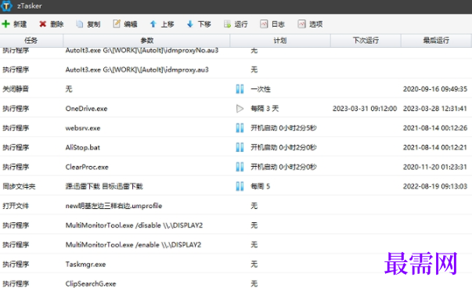Toggle pause icon on ClearProc.exe row
This screenshot has height=288, width=472.
pyautogui.click(x=240, y=167)
